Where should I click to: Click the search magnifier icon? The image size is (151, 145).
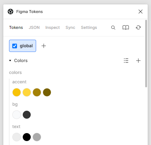(x=113, y=28)
